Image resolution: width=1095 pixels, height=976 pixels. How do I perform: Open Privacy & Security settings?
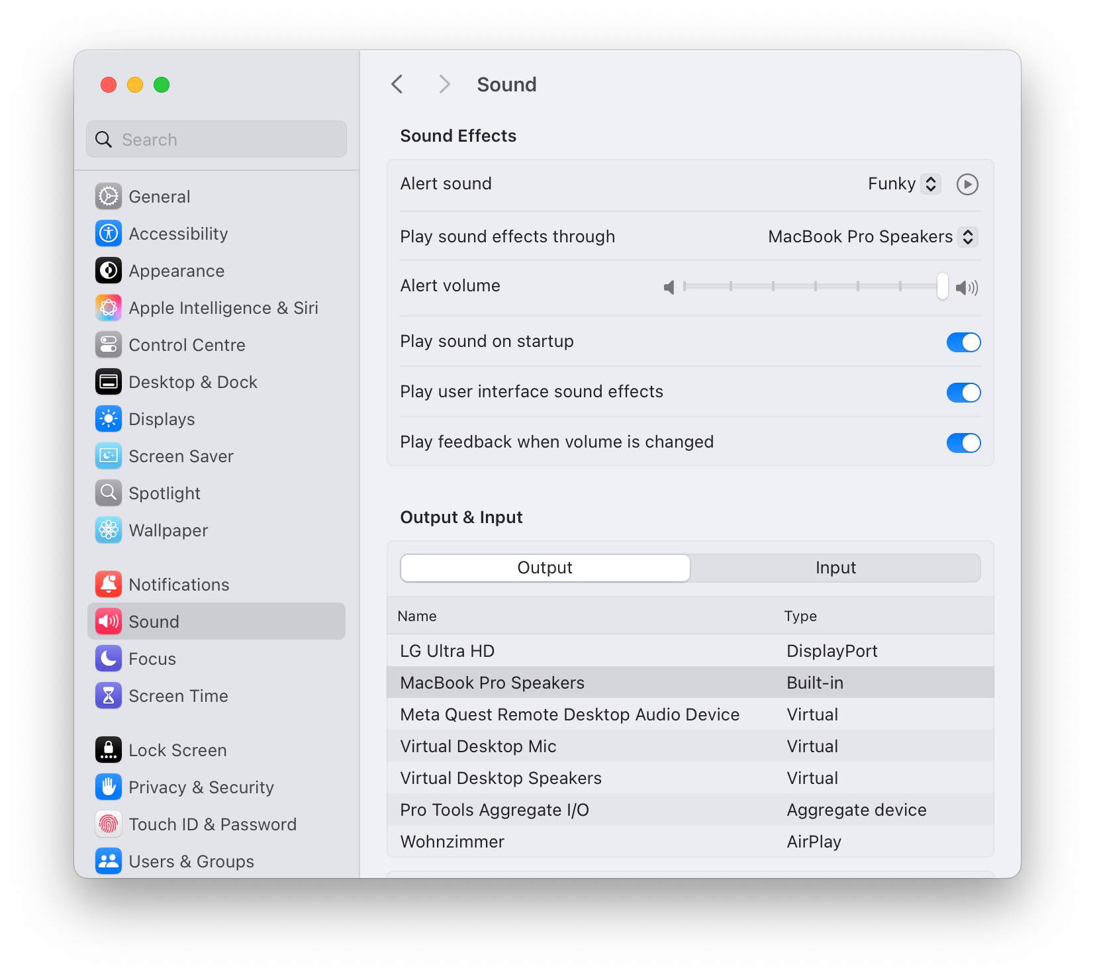pos(108,787)
